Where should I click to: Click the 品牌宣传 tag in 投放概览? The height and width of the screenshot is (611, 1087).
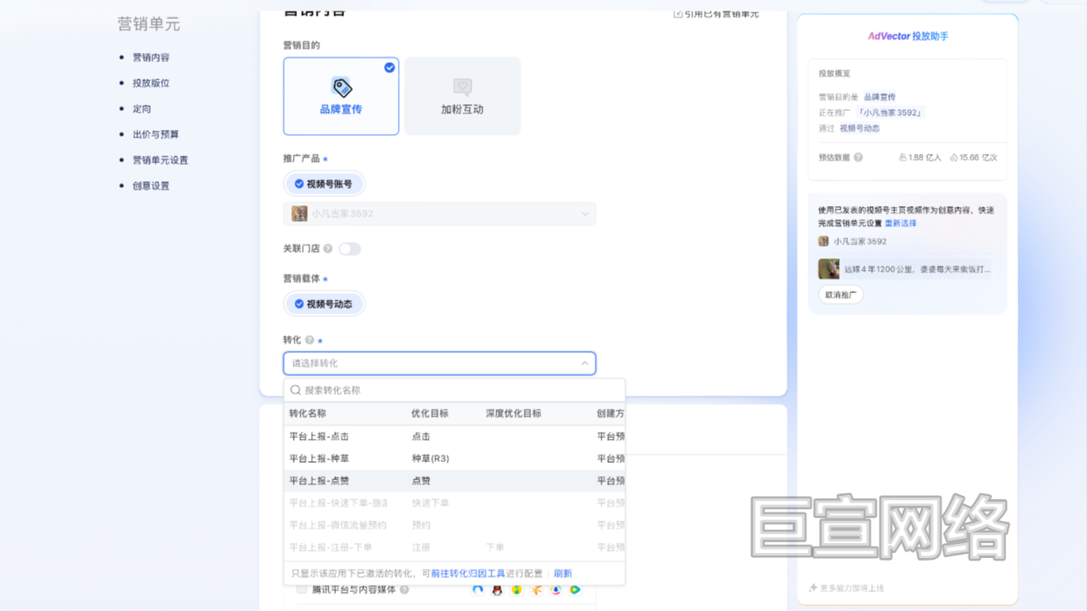[879, 97]
